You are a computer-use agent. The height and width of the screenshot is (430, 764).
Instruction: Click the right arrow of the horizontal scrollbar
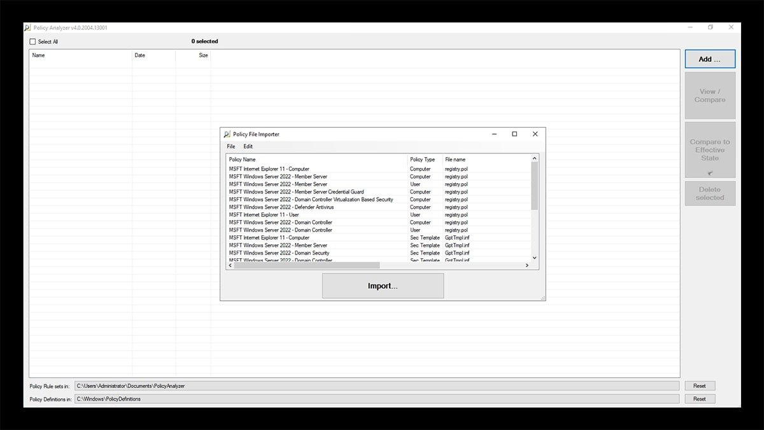click(527, 265)
